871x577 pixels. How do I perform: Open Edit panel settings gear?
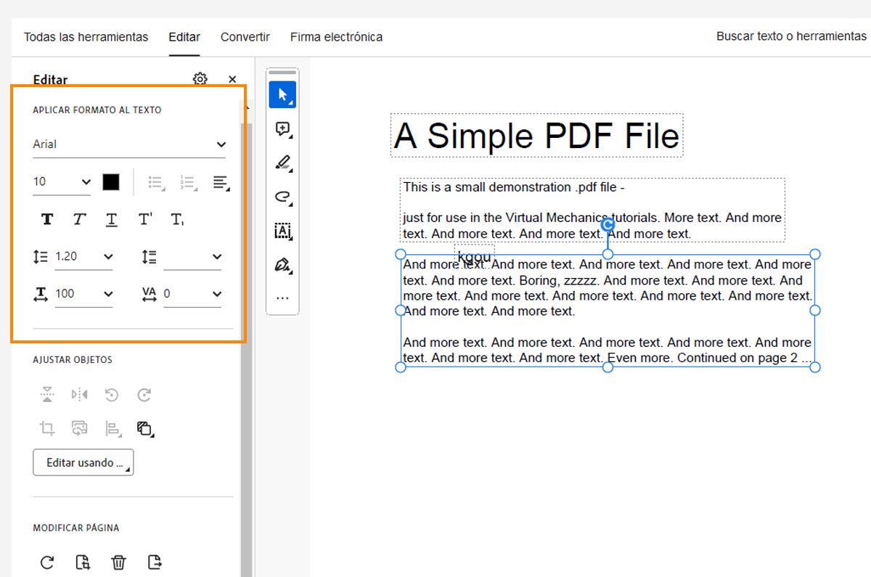coord(200,78)
